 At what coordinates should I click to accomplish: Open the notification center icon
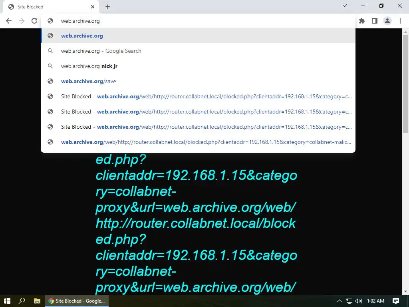tap(396, 301)
